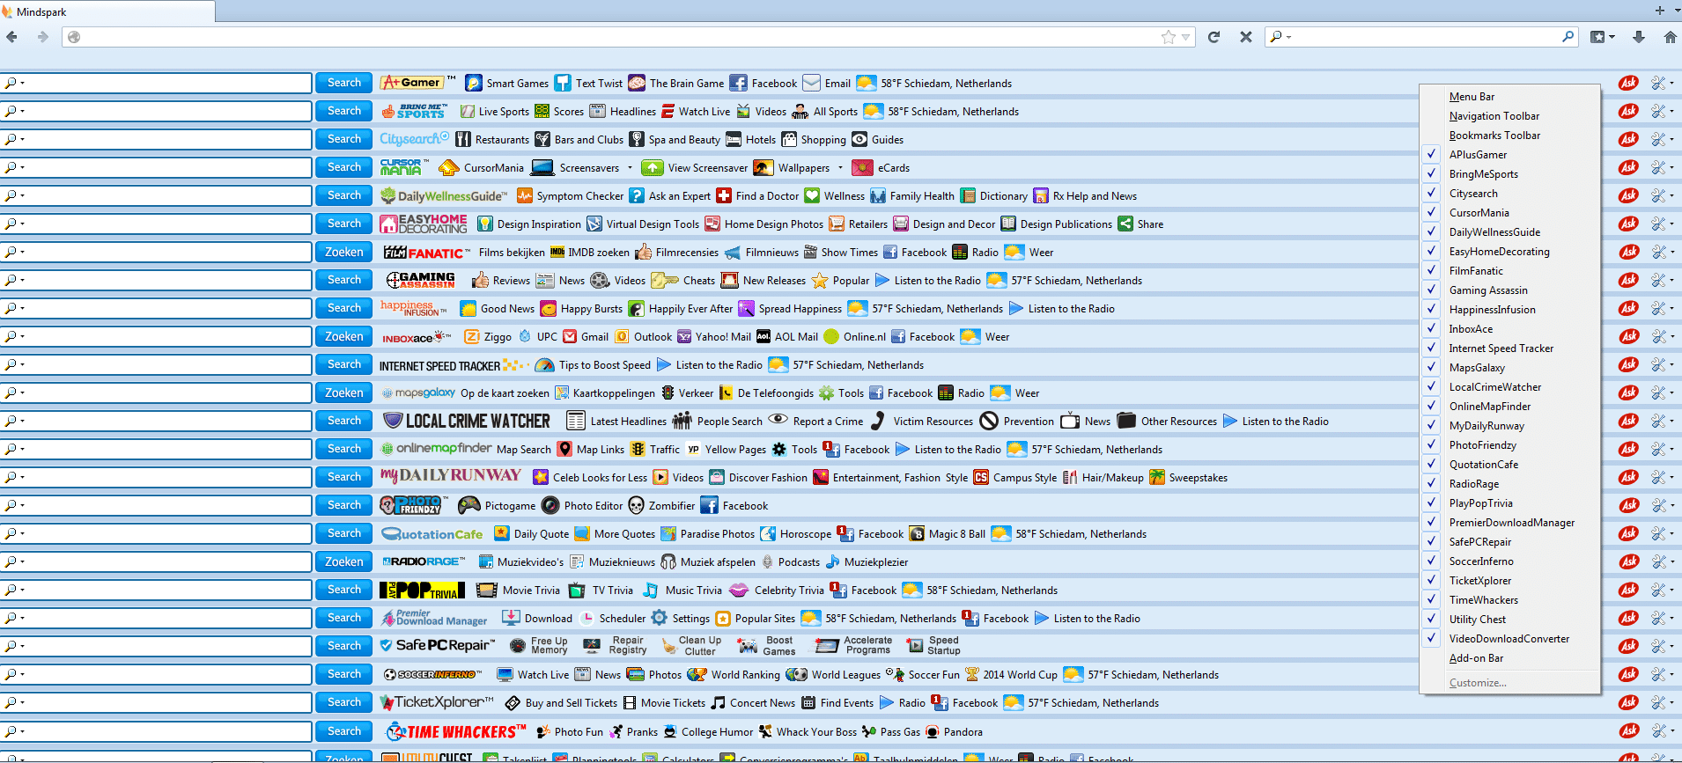This screenshot has height=763, width=1682.
Task: Toggle Navigation Toolbar in context menu
Action: [1494, 116]
